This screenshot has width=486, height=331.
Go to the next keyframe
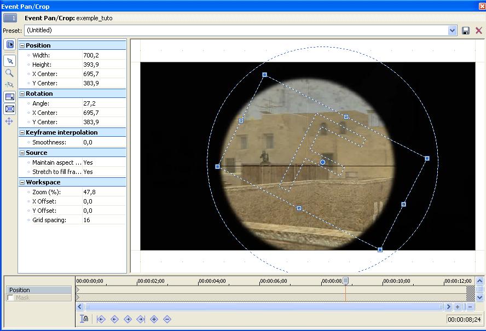[x=128, y=319]
